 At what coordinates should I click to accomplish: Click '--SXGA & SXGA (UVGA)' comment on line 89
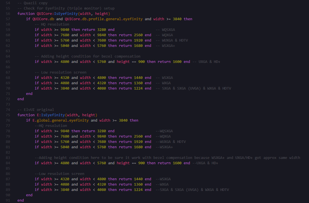click(x=192, y=190)
